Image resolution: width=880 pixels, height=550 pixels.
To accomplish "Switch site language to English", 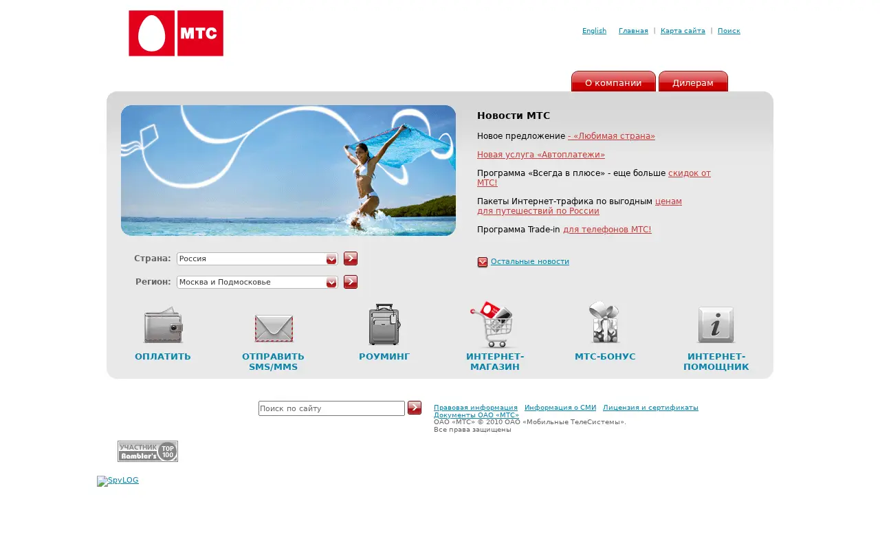I will point(594,31).
